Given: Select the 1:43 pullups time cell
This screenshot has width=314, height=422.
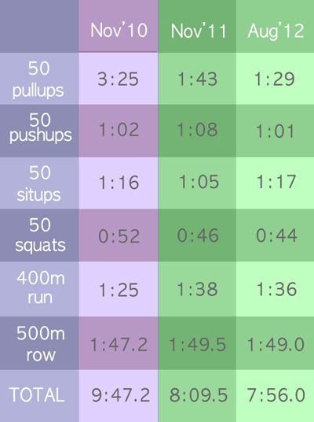Looking at the screenshot, I should 197,78.
